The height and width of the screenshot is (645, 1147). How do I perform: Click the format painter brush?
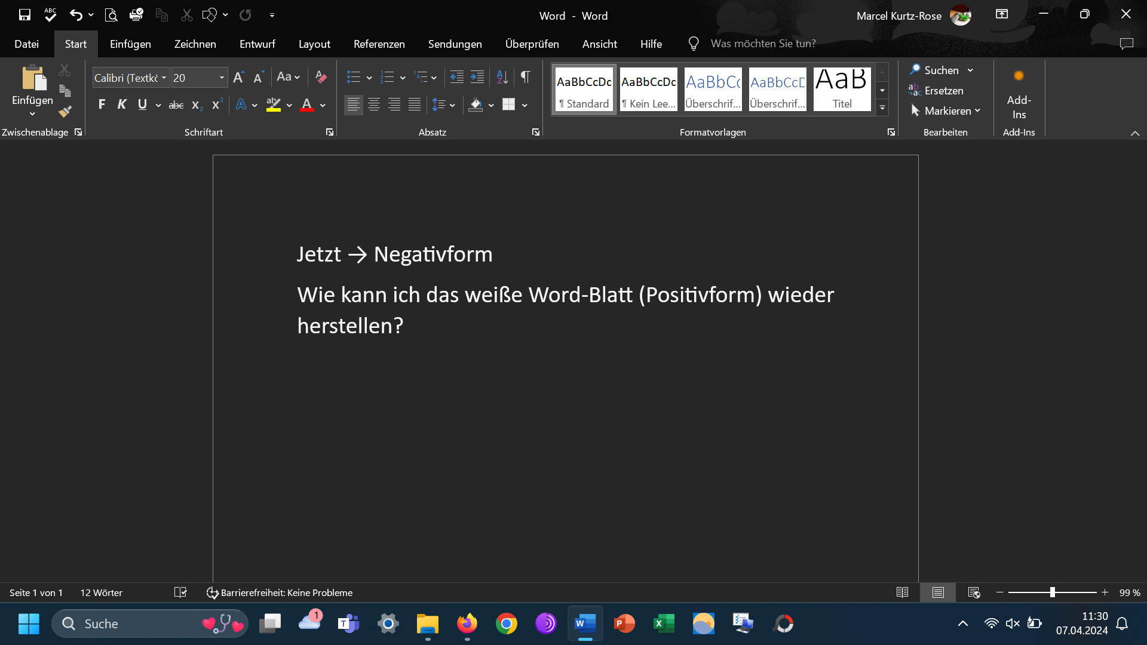click(65, 112)
